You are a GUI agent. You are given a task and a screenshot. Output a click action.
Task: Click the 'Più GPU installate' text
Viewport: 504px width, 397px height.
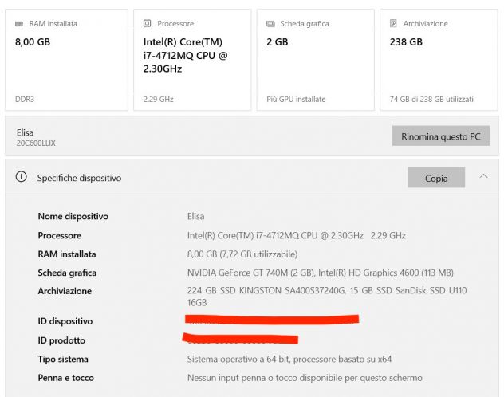click(296, 99)
